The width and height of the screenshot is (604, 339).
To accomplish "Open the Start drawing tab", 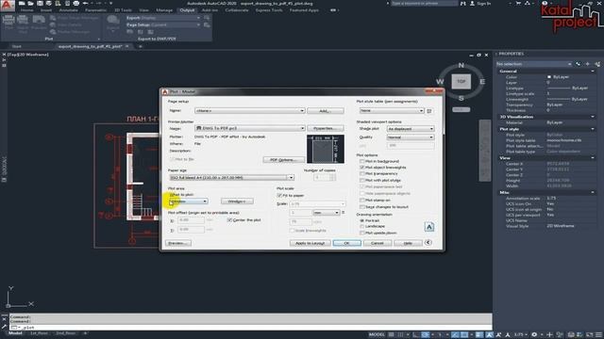I will (x=17, y=46).
